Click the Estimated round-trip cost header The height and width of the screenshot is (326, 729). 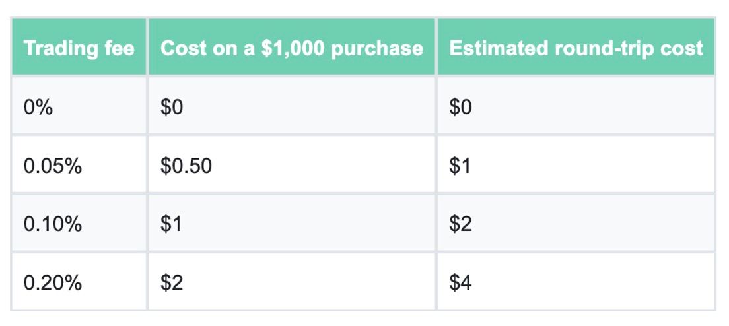576,47
